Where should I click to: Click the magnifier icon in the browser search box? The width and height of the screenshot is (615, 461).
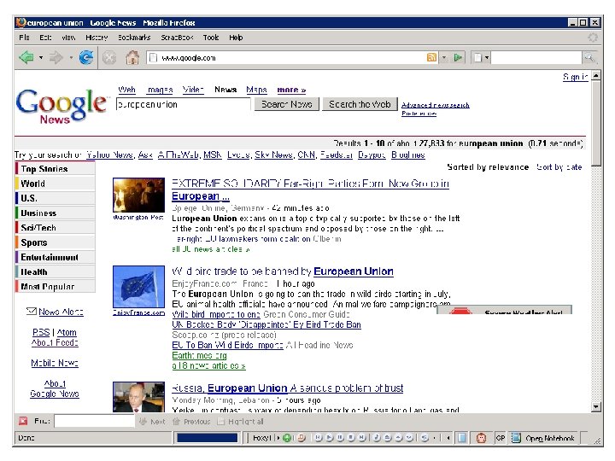[x=589, y=58]
